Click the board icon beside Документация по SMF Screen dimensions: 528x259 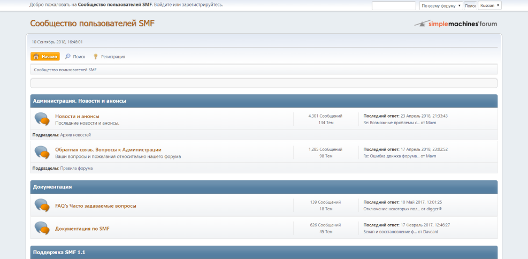point(42,228)
